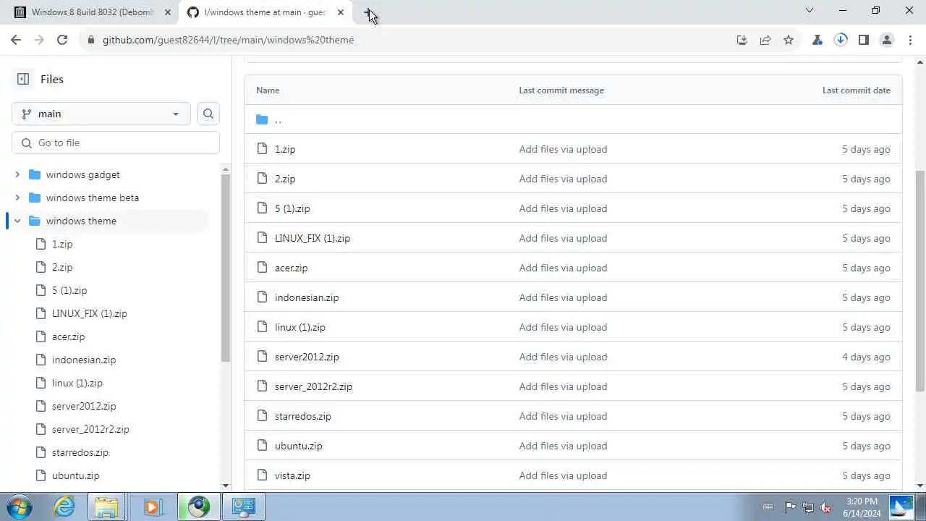Share this page icon in address bar
The image size is (926, 521).
coord(765,40)
